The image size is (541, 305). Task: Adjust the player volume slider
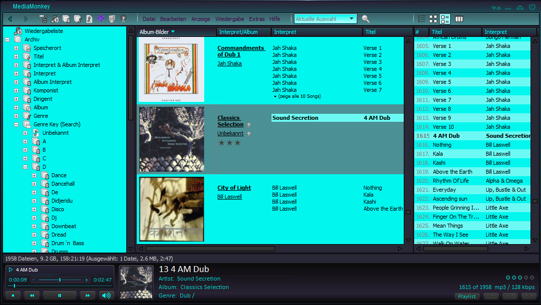coord(60,280)
